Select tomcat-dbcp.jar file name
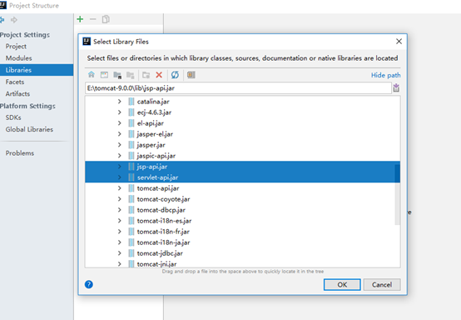Viewport: 461px width, 320px height. click(161, 210)
